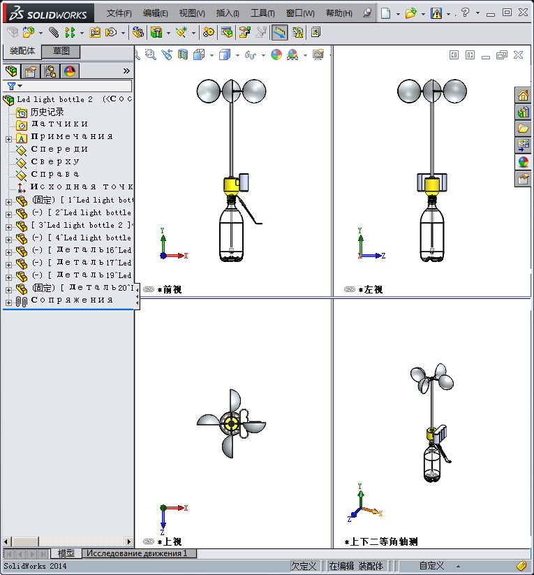The image size is (534, 575).
Task: Expand the dropdown arrow beside New document
Action: [x=398, y=14]
